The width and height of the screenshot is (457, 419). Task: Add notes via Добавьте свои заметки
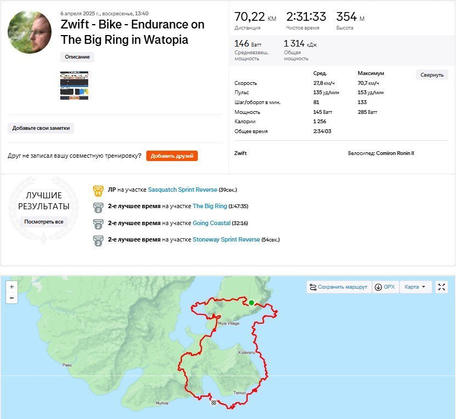pos(41,128)
